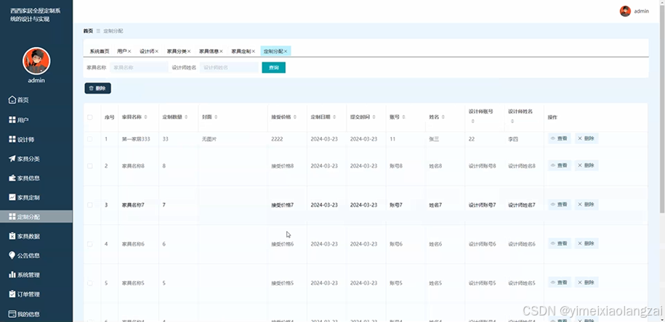The width and height of the screenshot is (665, 322).
Task: Click the breadcrumb menu icon beside 首页
Action: (98, 31)
